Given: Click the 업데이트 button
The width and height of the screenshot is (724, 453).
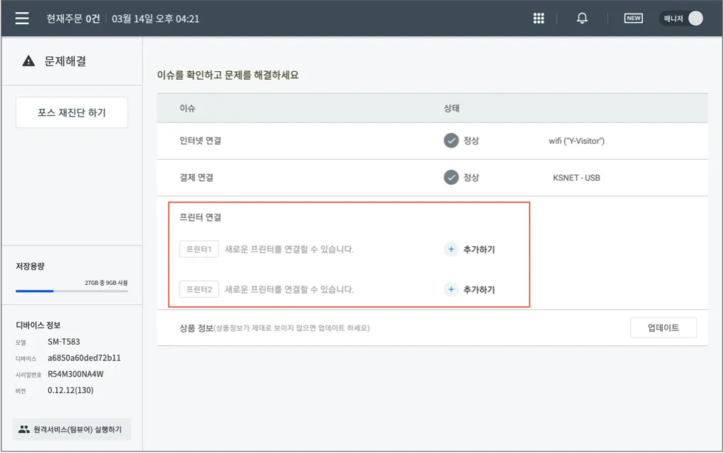Looking at the screenshot, I should [663, 328].
